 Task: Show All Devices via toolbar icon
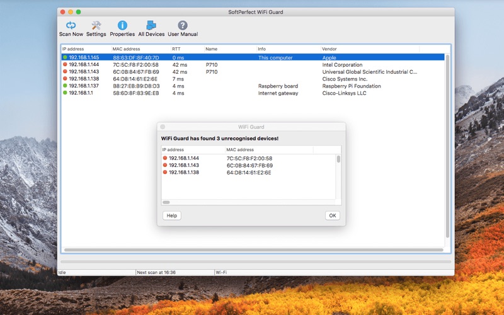tap(151, 26)
